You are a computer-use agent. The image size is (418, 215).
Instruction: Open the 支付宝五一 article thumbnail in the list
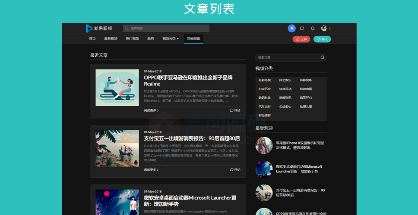tap(117, 148)
